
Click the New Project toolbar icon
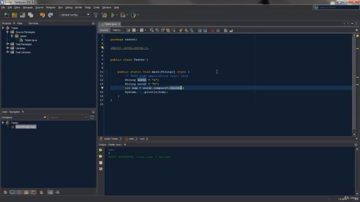(15, 15)
